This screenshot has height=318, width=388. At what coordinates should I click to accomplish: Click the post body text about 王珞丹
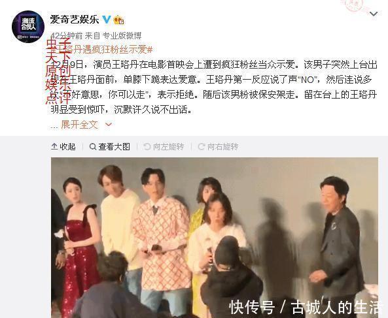(214, 87)
